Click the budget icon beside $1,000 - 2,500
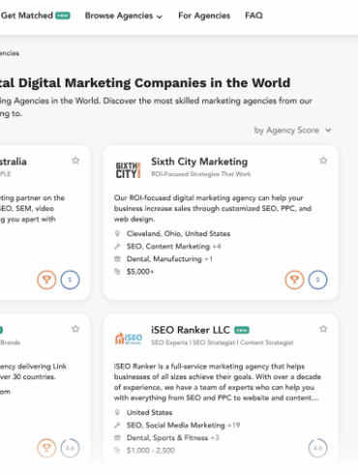 point(117,450)
